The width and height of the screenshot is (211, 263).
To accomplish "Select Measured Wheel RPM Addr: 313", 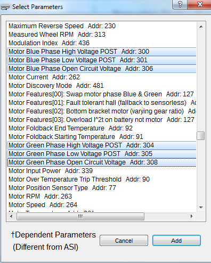I will coord(102,35).
